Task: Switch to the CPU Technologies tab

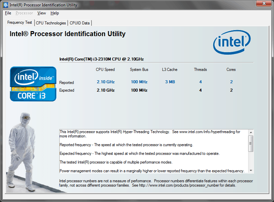Action: tap(51, 23)
